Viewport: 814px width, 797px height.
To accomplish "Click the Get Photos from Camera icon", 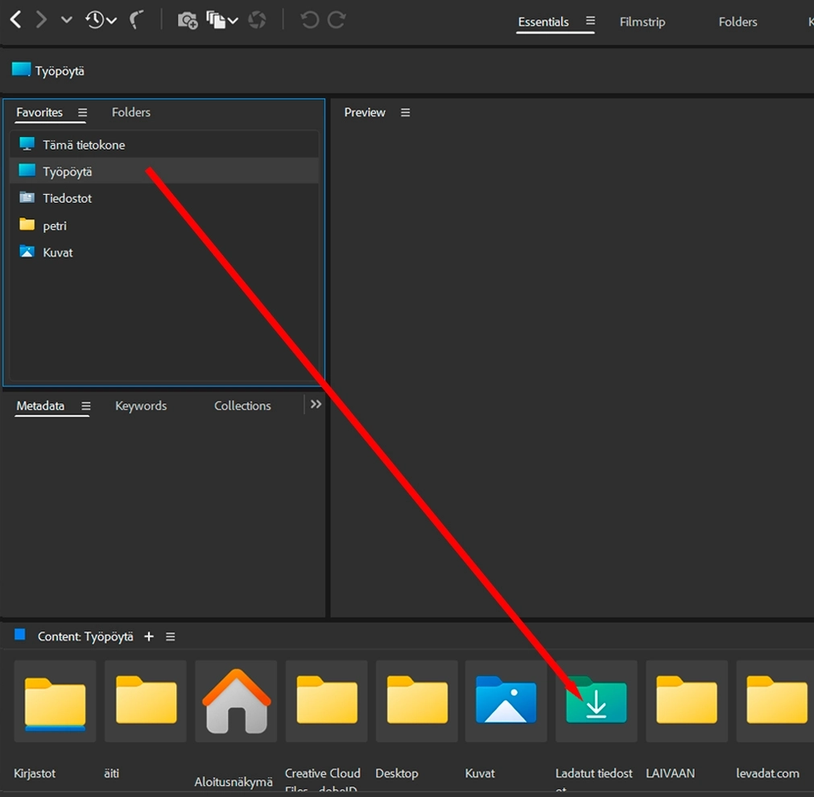I will [188, 21].
